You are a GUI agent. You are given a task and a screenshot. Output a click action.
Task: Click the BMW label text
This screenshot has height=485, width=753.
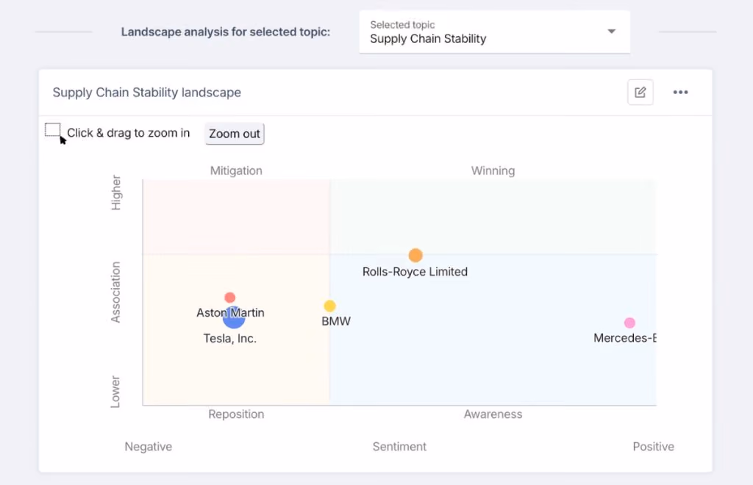tap(336, 321)
